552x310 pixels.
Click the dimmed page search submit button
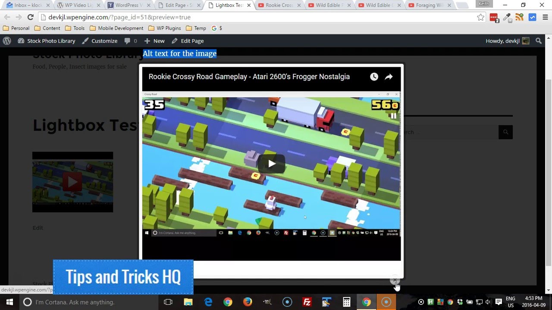point(505,132)
